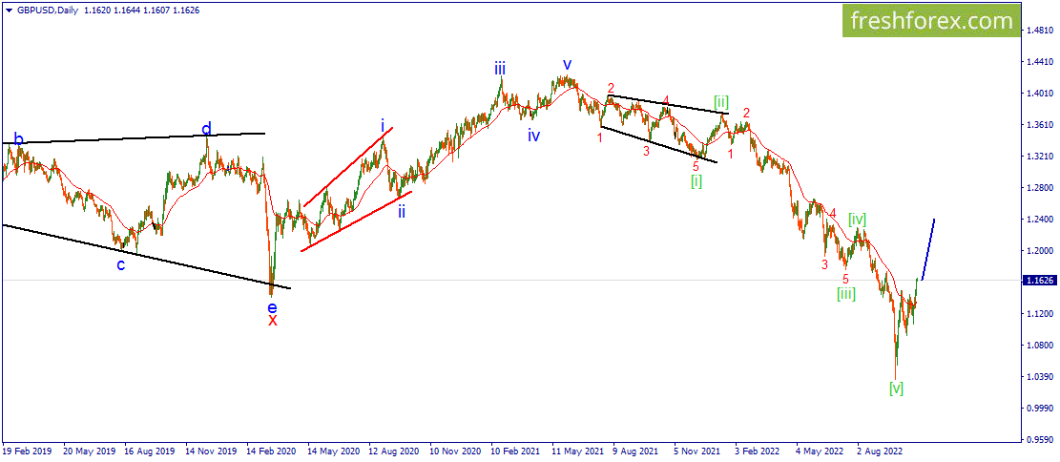Viewport: 1060px width, 462px height.
Task: Select the red x wave label
Action: pos(273,321)
